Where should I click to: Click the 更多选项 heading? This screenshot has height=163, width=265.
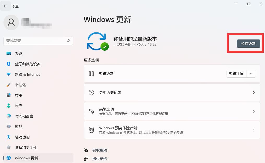point(91,60)
